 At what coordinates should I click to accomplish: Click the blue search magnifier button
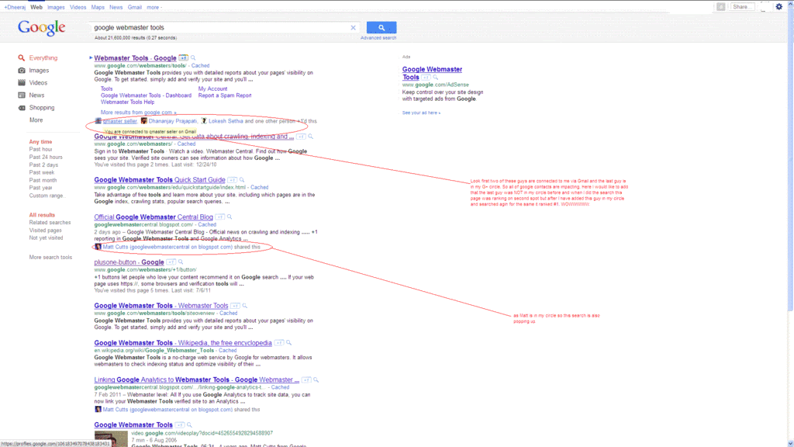coord(381,27)
